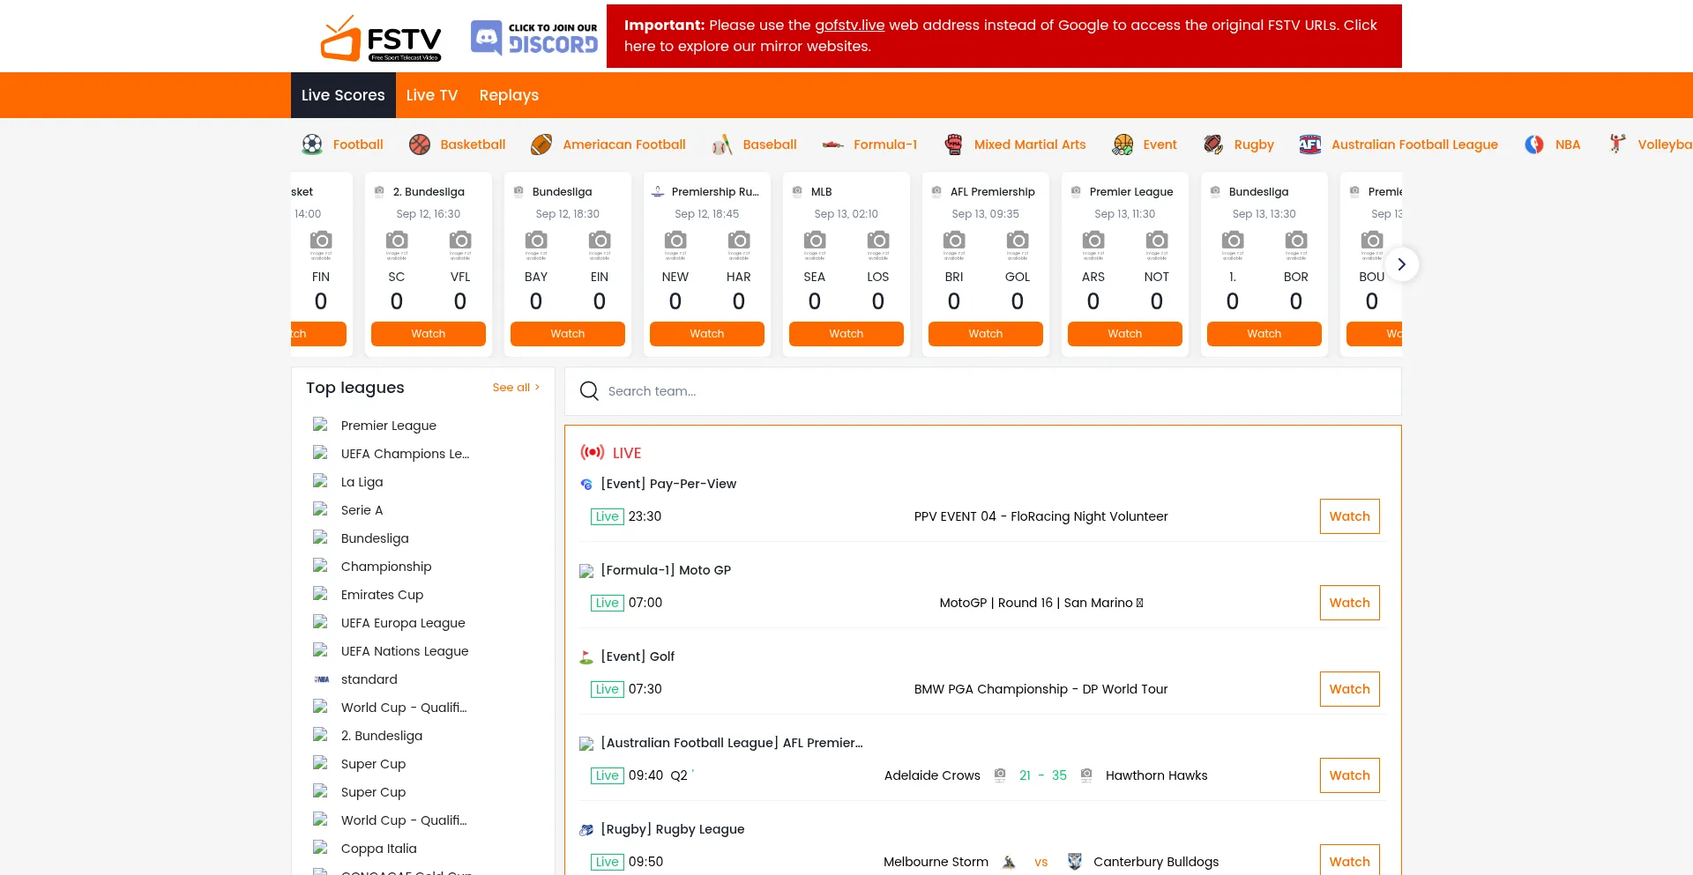This screenshot has width=1693, height=875.
Task: Click the Canterbury Bulldogs team logo
Action: tap(1074, 862)
